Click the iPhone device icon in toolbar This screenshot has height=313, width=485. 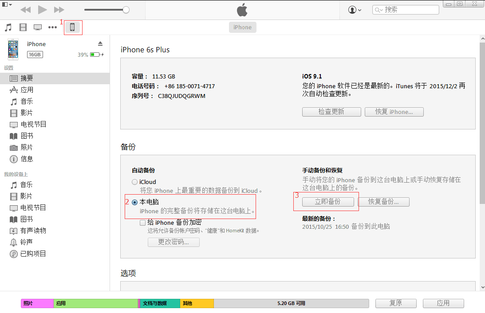[72, 27]
